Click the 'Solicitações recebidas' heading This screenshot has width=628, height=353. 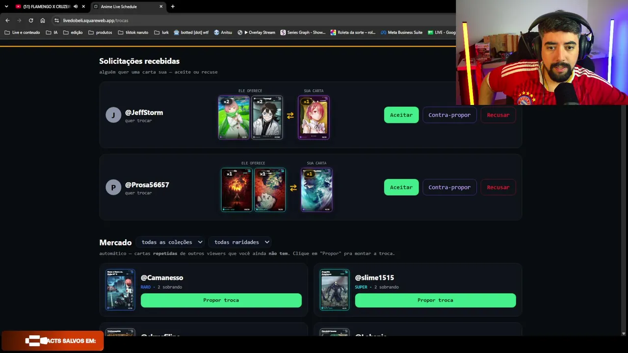[x=139, y=61]
